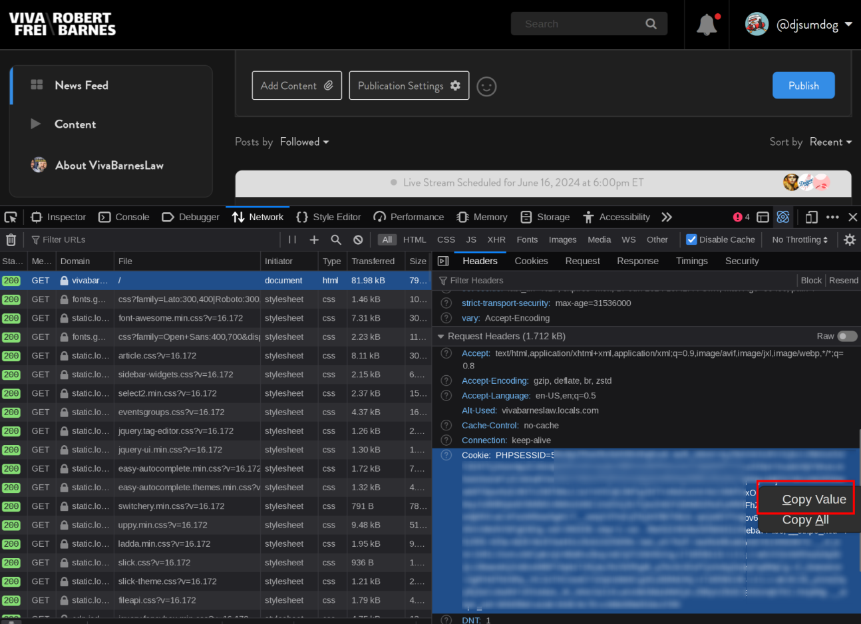This screenshot has width=861, height=624.
Task: Select the article.css?v=16.172 request row
Action: pyautogui.click(x=216, y=356)
